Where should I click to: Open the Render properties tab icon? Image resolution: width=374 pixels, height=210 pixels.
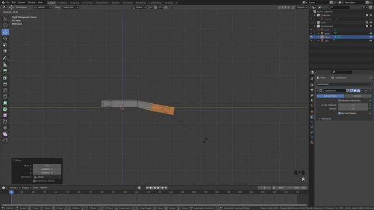pos(311,85)
